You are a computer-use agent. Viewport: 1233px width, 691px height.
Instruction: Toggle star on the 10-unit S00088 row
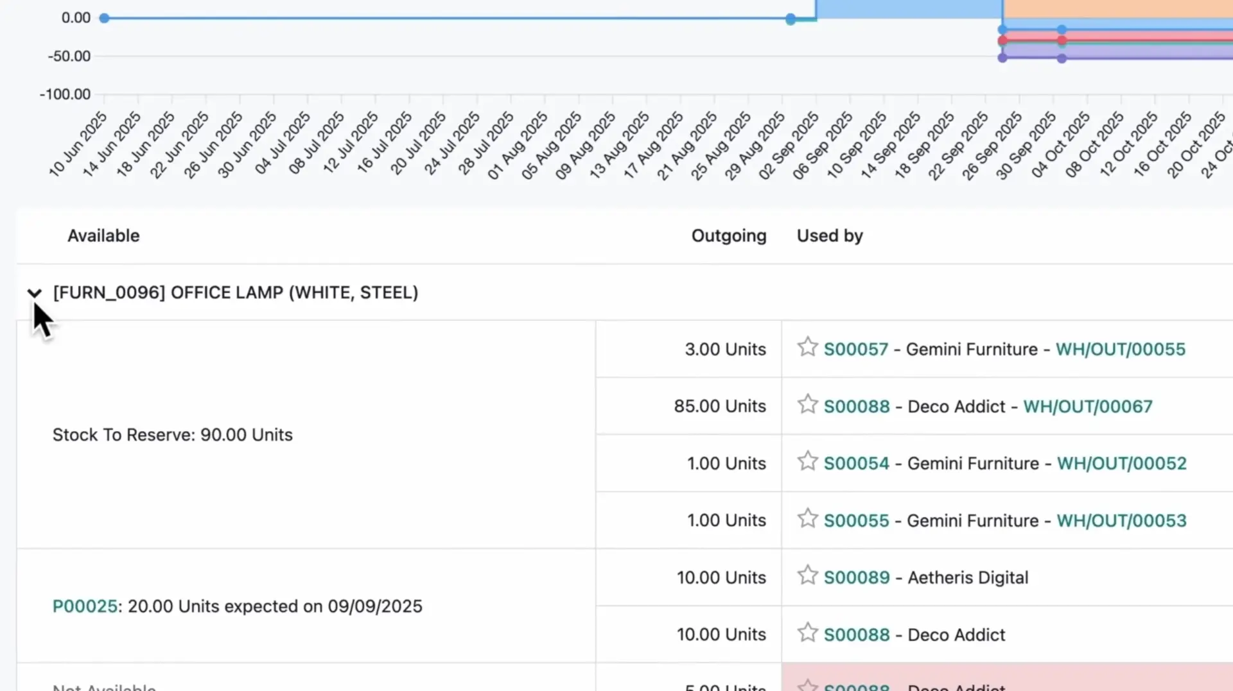click(807, 634)
